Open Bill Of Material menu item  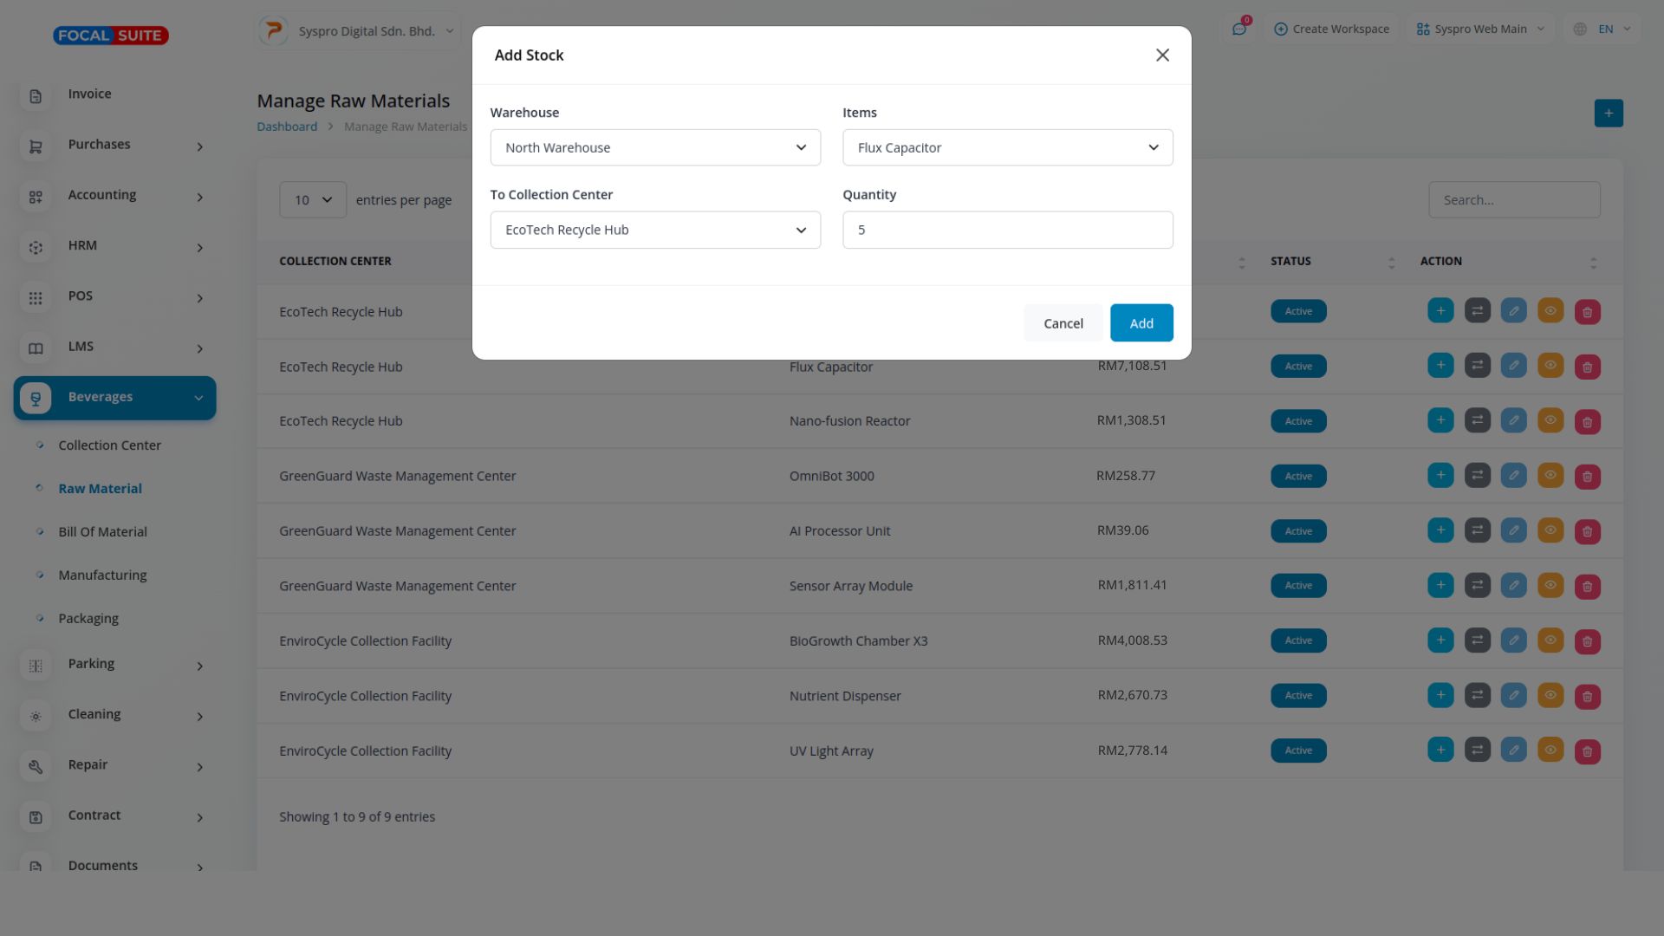(102, 532)
